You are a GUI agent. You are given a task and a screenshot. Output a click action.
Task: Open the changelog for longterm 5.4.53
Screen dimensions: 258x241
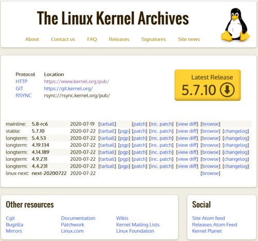pyautogui.click(x=236, y=138)
